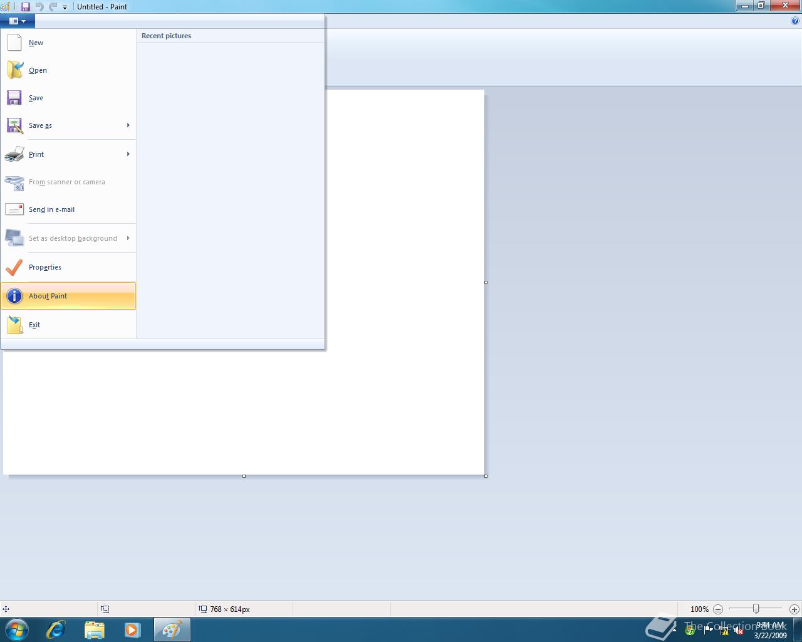The height and width of the screenshot is (642, 802).
Task: Click the blank page New icon
Action: coord(14,43)
